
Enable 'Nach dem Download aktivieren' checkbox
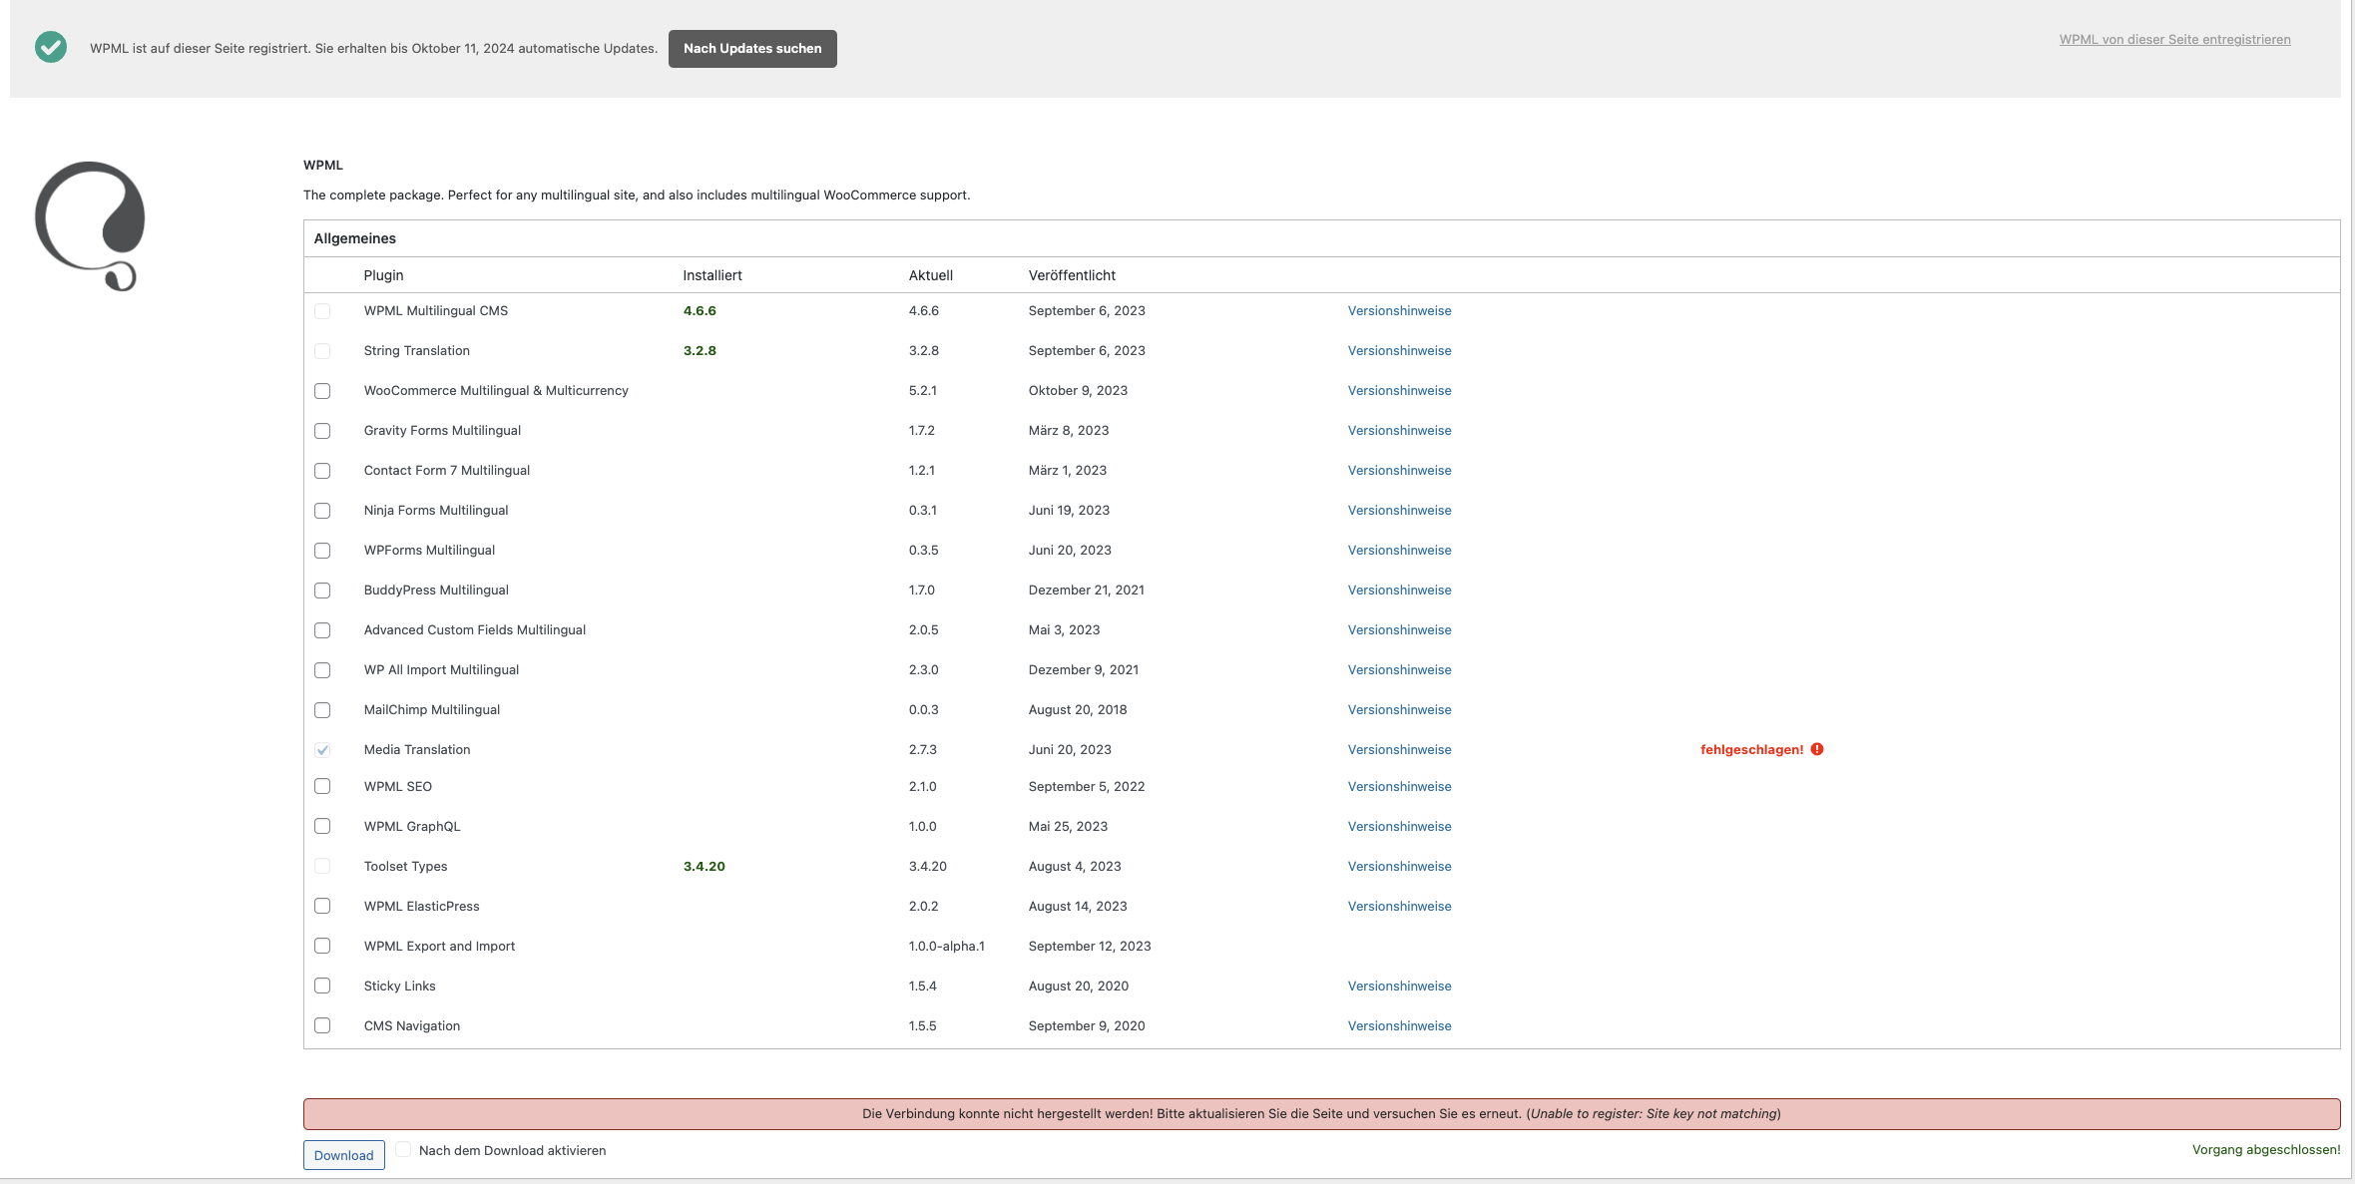403,1149
